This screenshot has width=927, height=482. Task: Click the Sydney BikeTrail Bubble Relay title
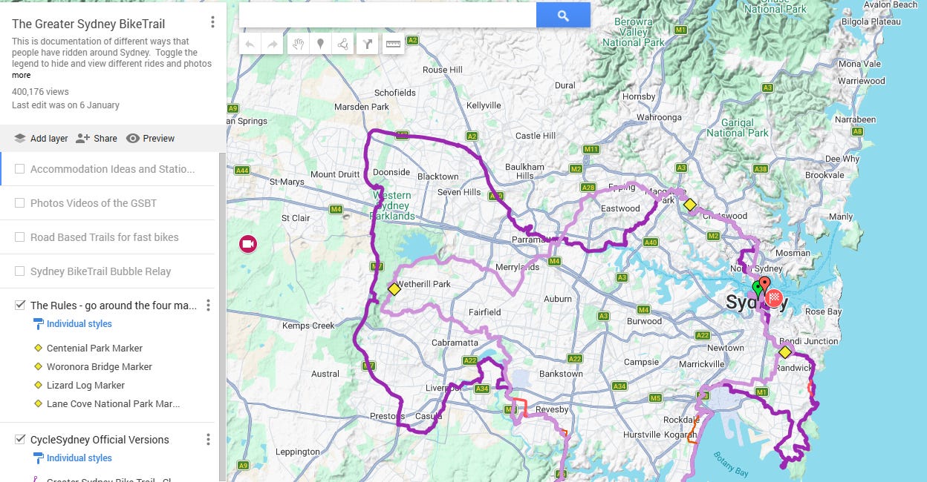pyautogui.click(x=100, y=271)
